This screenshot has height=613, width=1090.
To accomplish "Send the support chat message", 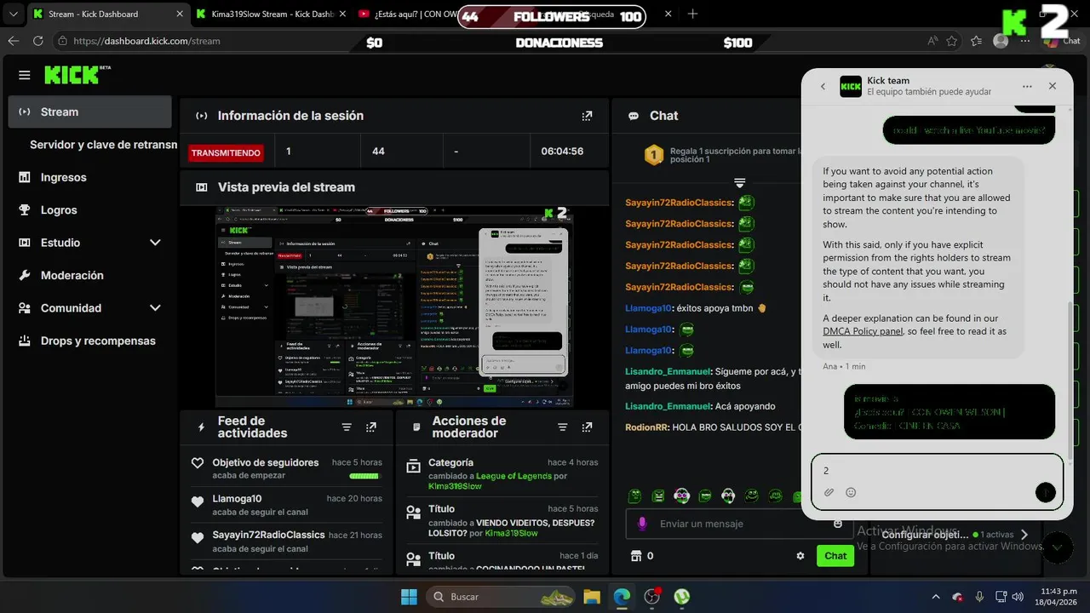I will (1045, 492).
